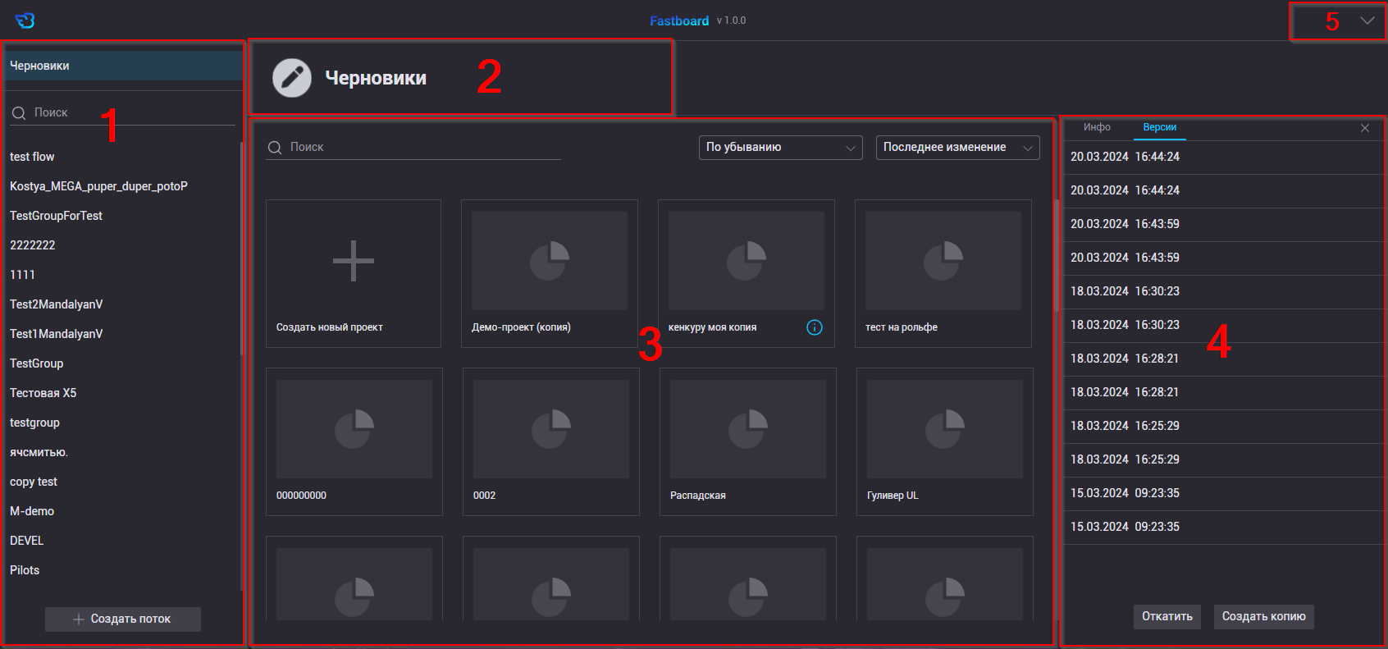
Task: Switch to the Инфо tab
Action: [x=1097, y=127]
